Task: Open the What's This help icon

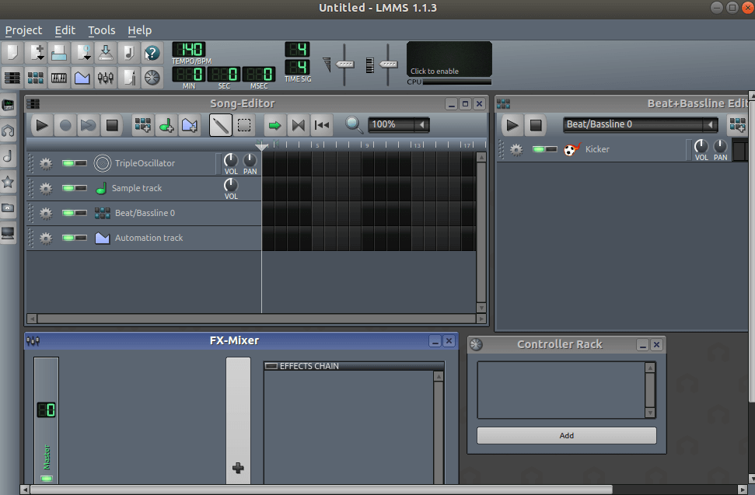Action: pyautogui.click(x=152, y=52)
